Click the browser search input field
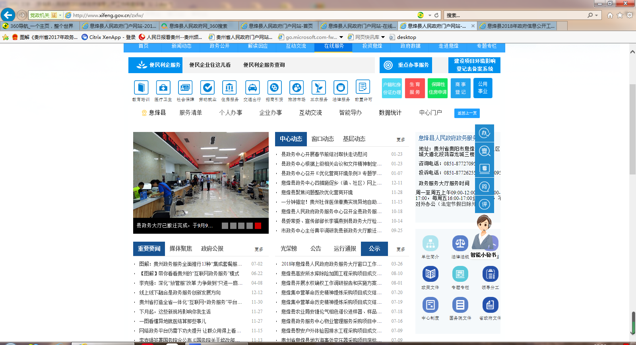636x345 pixels. (x=515, y=15)
